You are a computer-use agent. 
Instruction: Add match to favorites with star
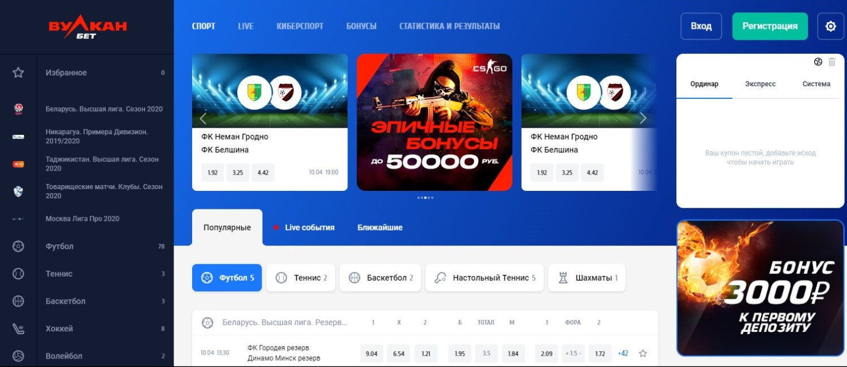coord(642,353)
